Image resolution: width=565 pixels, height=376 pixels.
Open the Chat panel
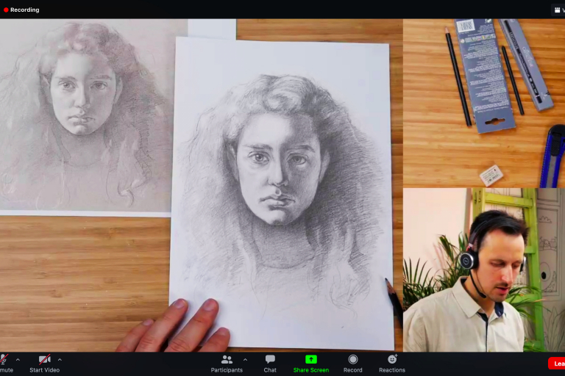pos(270,359)
